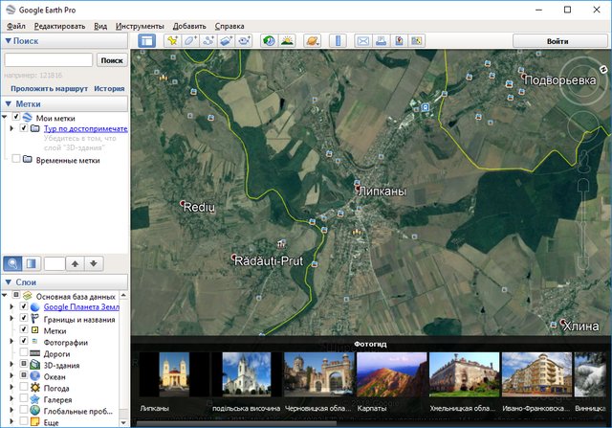Open the Инструменты menu
The image size is (612, 428).
click(x=140, y=25)
